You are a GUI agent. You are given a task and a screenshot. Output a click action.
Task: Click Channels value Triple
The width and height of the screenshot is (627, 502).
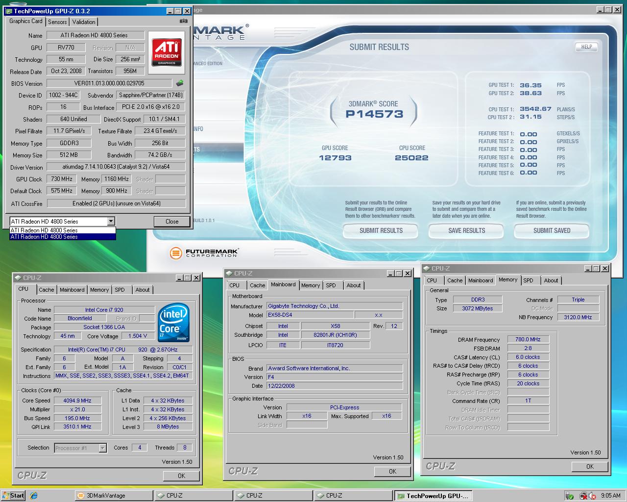[x=578, y=300]
